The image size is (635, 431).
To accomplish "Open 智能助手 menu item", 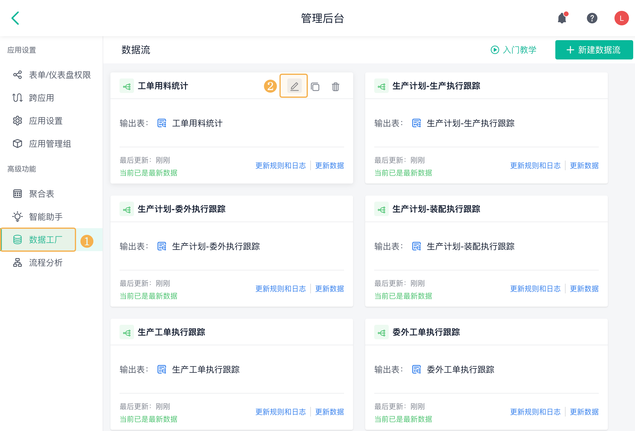I will (46, 217).
